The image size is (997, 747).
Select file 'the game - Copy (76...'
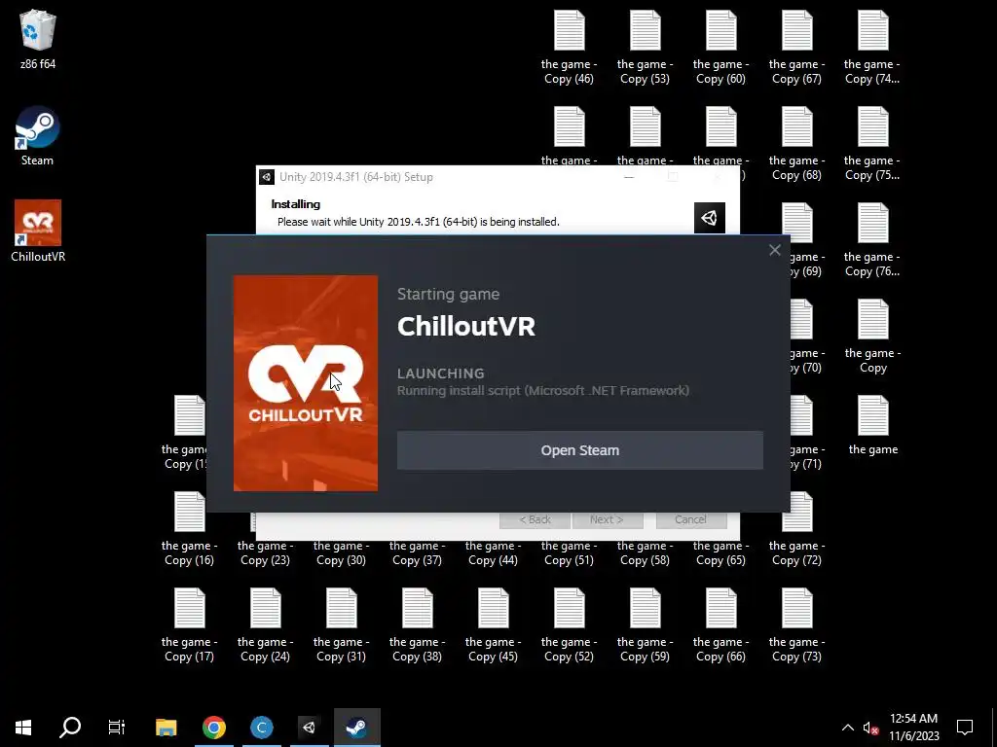[x=872, y=240]
